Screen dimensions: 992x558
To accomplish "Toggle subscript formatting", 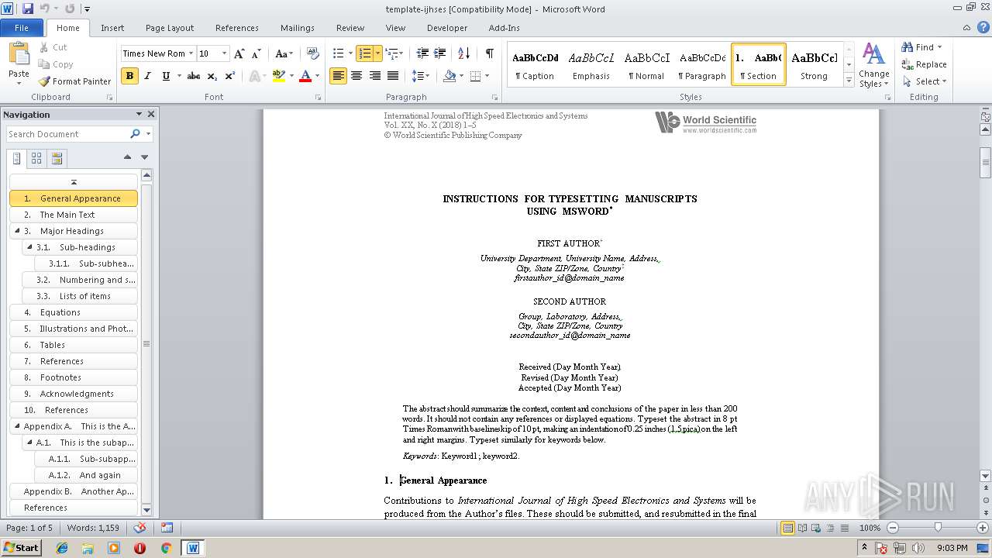I will click(x=212, y=76).
